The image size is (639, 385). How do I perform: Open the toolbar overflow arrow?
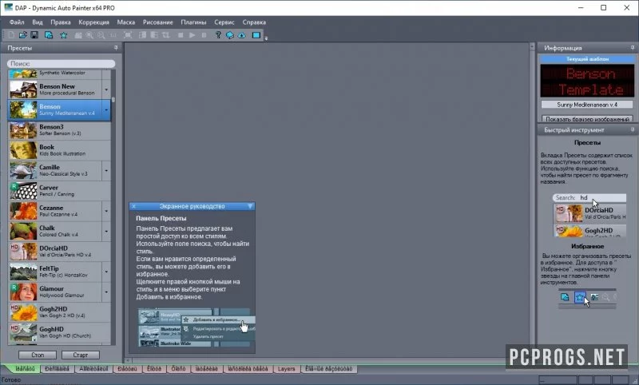[x=266, y=38]
